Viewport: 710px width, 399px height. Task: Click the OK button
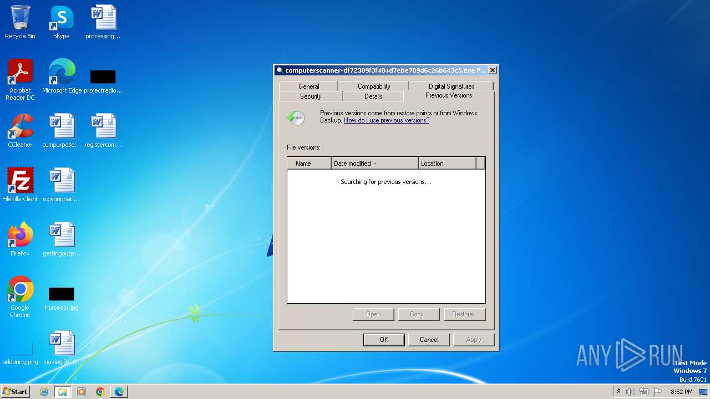[x=384, y=340]
